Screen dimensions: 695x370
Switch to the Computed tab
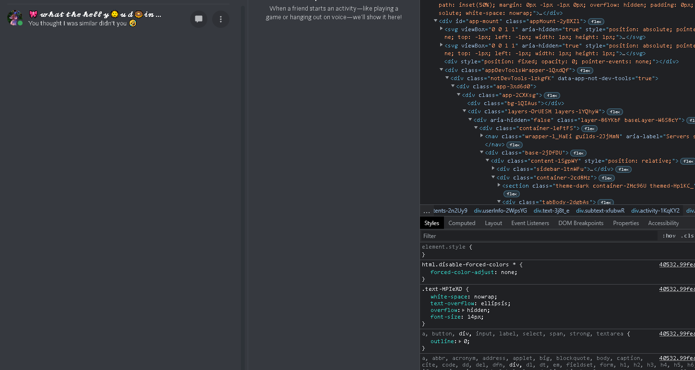462,223
